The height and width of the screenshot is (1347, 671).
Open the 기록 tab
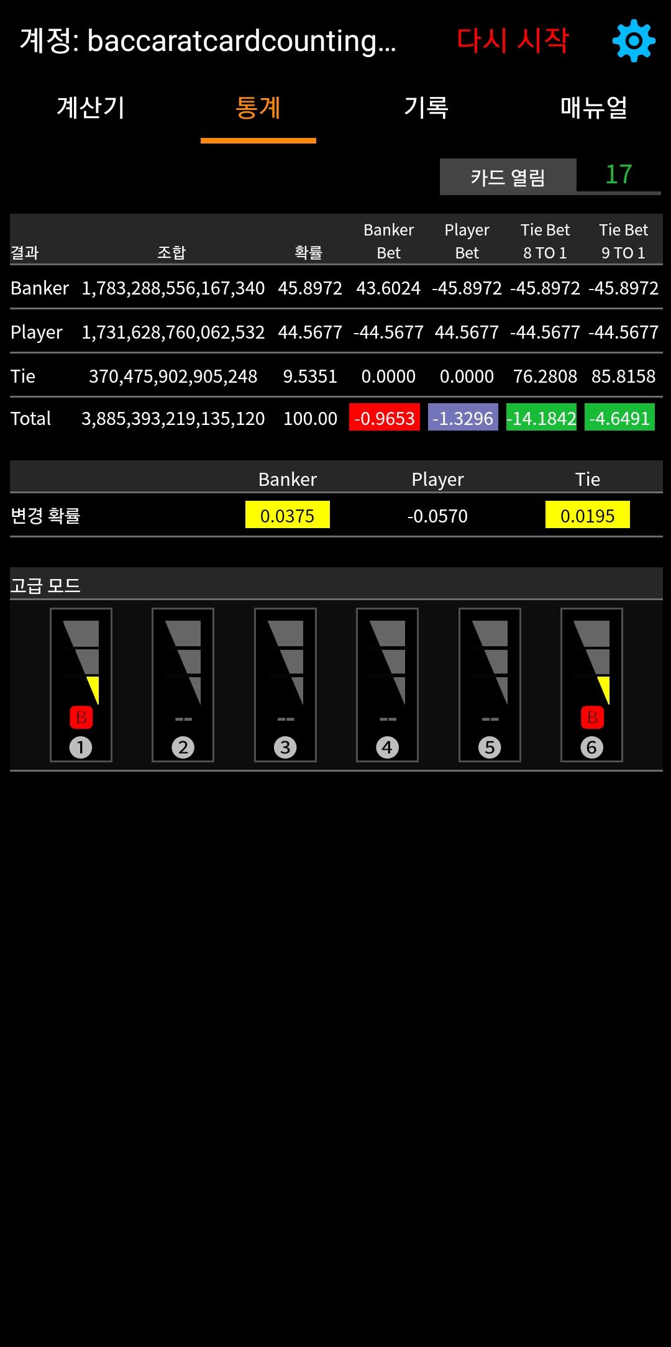click(426, 108)
